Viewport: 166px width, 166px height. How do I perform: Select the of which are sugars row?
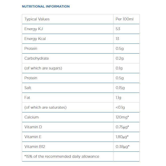(81, 68)
